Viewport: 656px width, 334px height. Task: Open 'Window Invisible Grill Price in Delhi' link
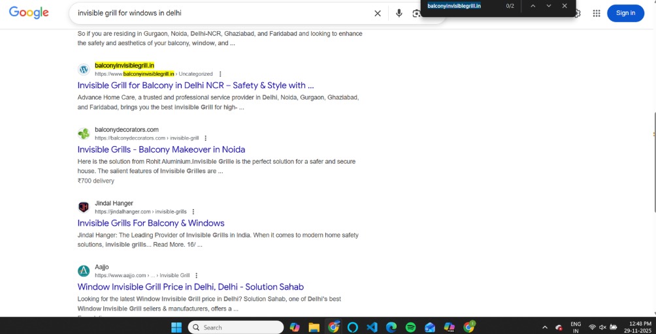click(x=190, y=286)
